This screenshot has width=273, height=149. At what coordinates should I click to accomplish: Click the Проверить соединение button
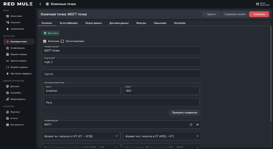pyautogui.click(x=184, y=113)
